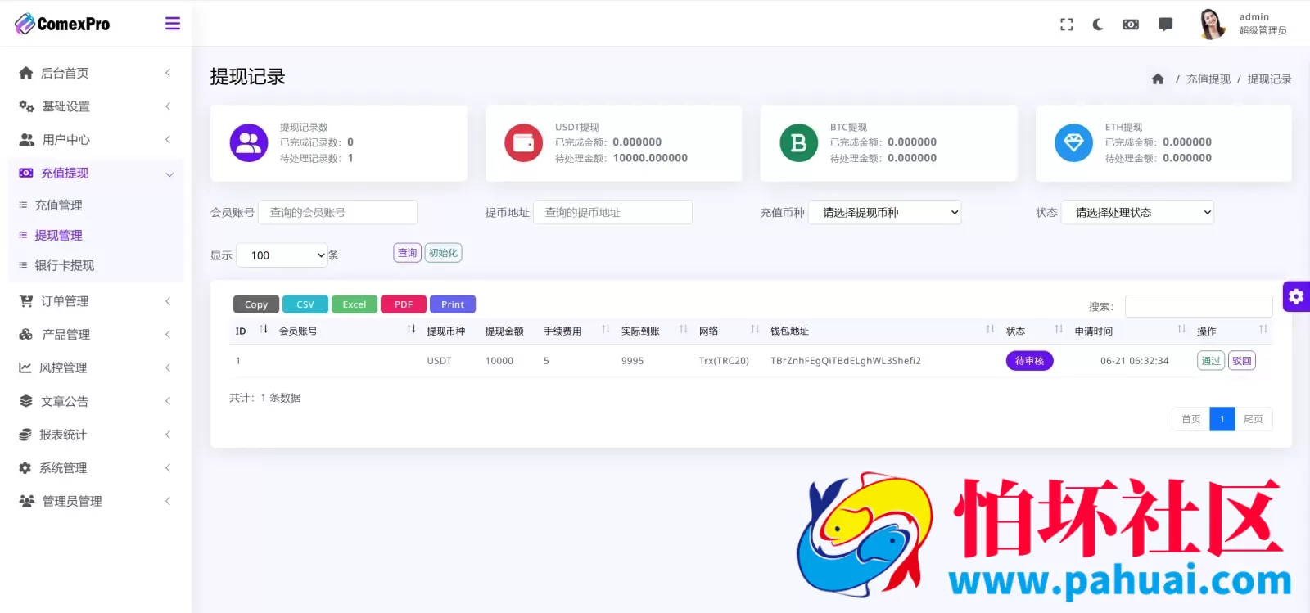The width and height of the screenshot is (1310, 613).
Task: Export the table as CSV
Action: (305, 304)
